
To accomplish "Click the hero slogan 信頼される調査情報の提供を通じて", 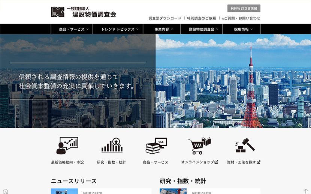I will click(x=69, y=77).
